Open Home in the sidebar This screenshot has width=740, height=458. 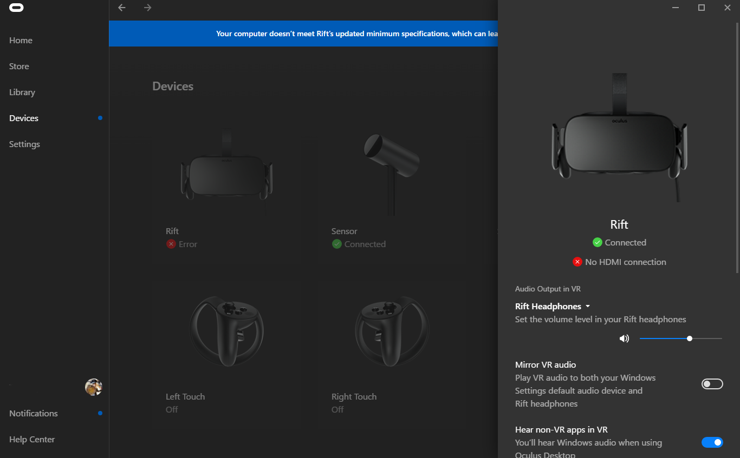(21, 40)
